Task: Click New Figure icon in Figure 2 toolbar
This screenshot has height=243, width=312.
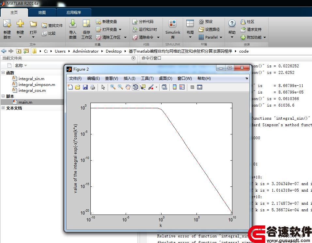Action: point(70,87)
